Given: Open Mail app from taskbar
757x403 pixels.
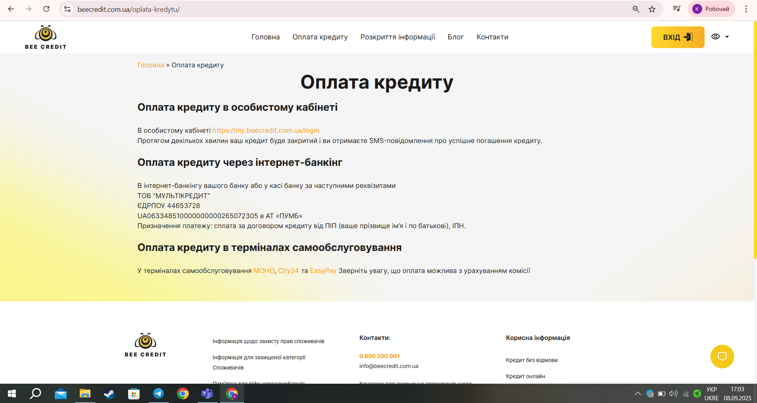Looking at the screenshot, I should point(61,394).
